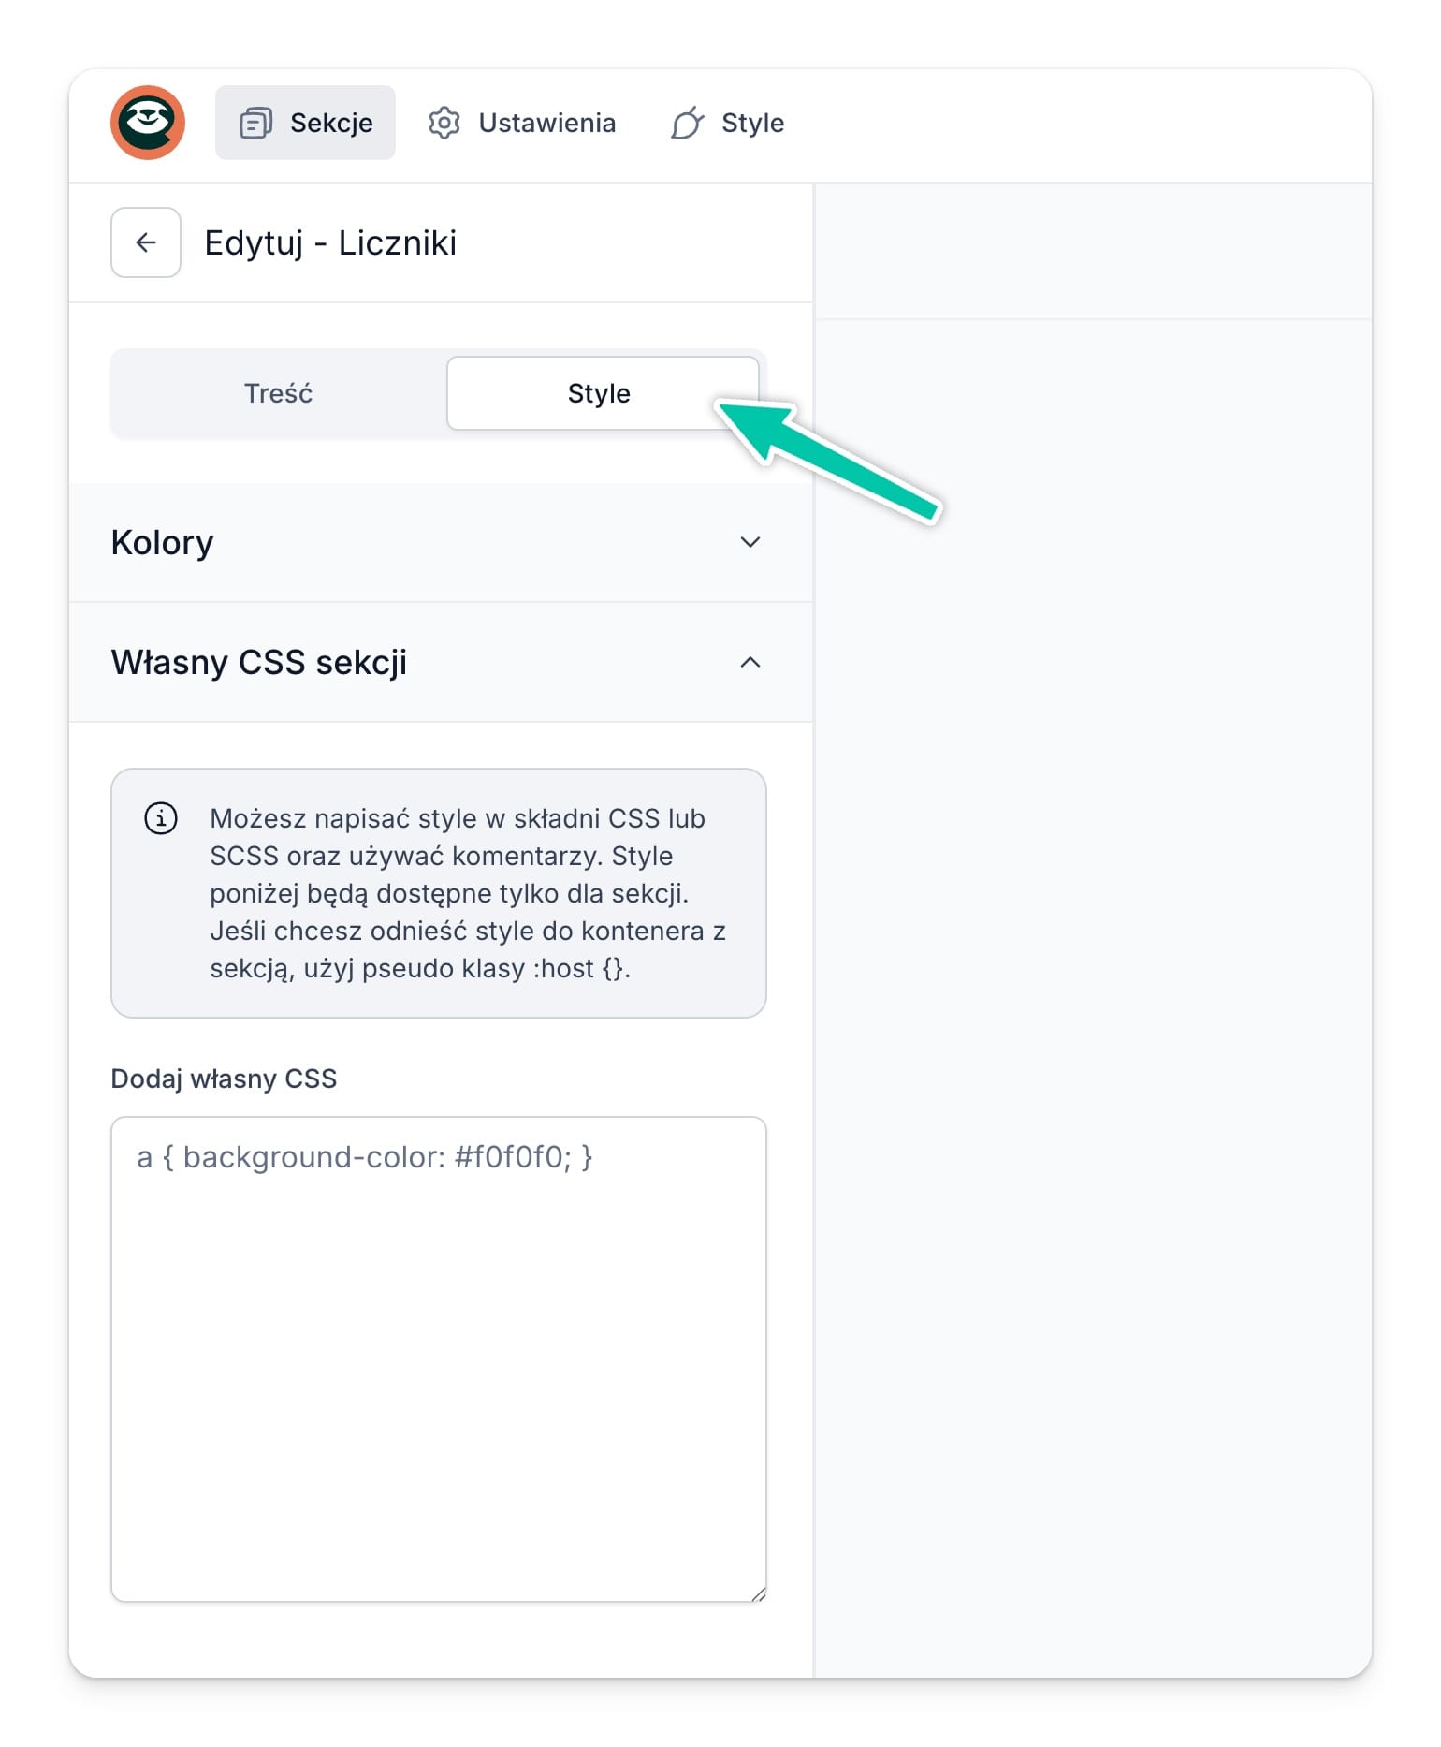Viewport: 1441px width, 1747px height.
Task: Click the Ustawienia gear icon
Action: pos(444,123)
